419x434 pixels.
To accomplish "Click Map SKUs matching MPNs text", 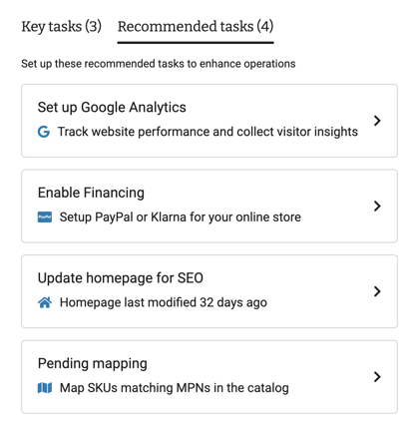I will tap(175, 388).
